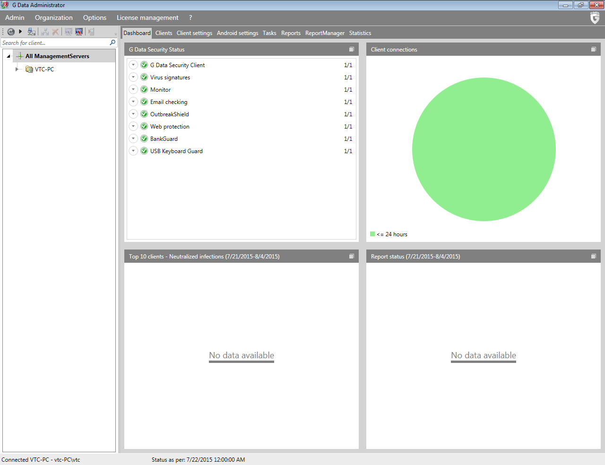Maximize the G Data Security Status panel
The width and height of the screenshot is (605, 465).
click(x=351, y=49)
